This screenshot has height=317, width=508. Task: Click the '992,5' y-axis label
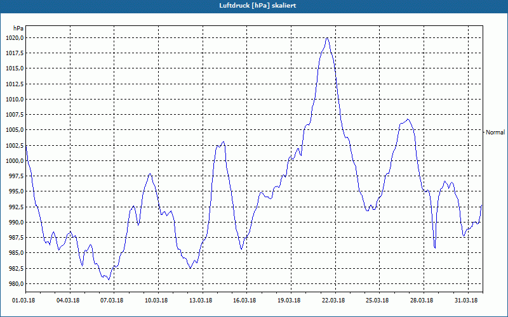[17, 207]
